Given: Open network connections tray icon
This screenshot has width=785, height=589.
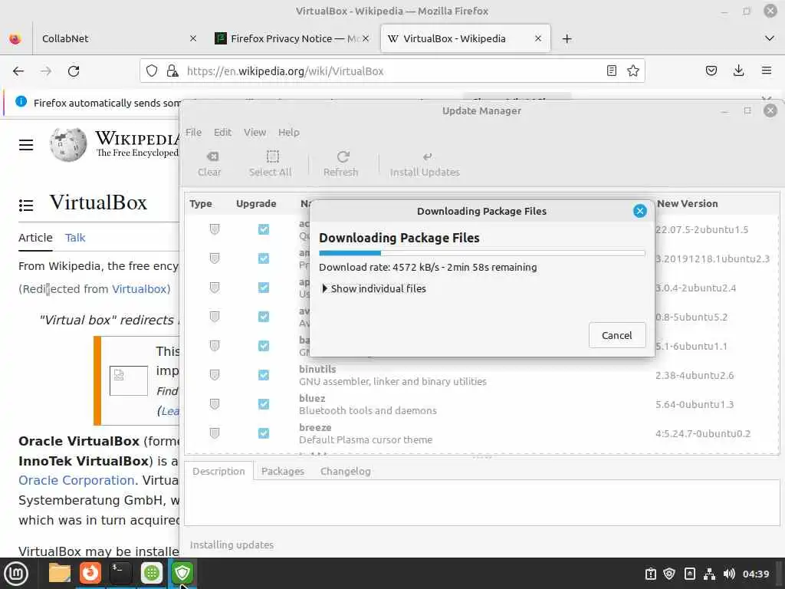Looking at the screenshot, I should click(709, 574).
